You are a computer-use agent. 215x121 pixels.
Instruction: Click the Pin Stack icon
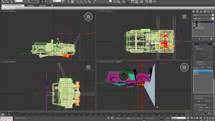point(195,39)
